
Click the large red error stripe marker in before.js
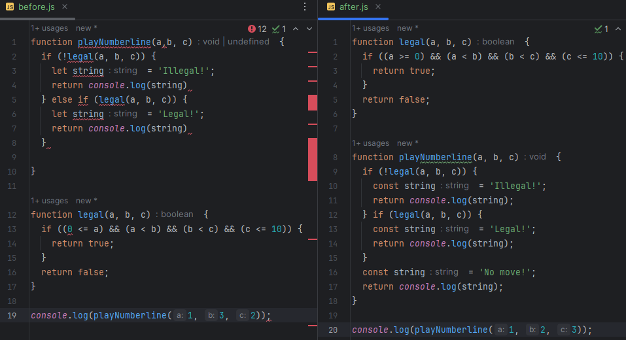coord(313,160)
